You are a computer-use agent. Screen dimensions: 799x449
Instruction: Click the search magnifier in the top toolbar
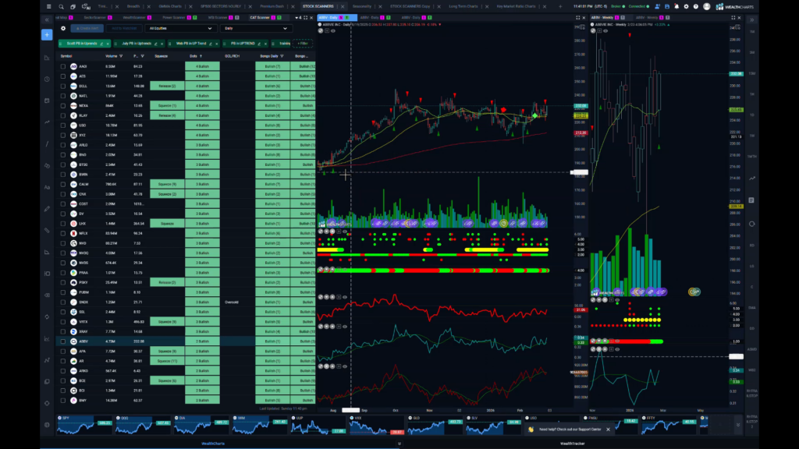62,6
